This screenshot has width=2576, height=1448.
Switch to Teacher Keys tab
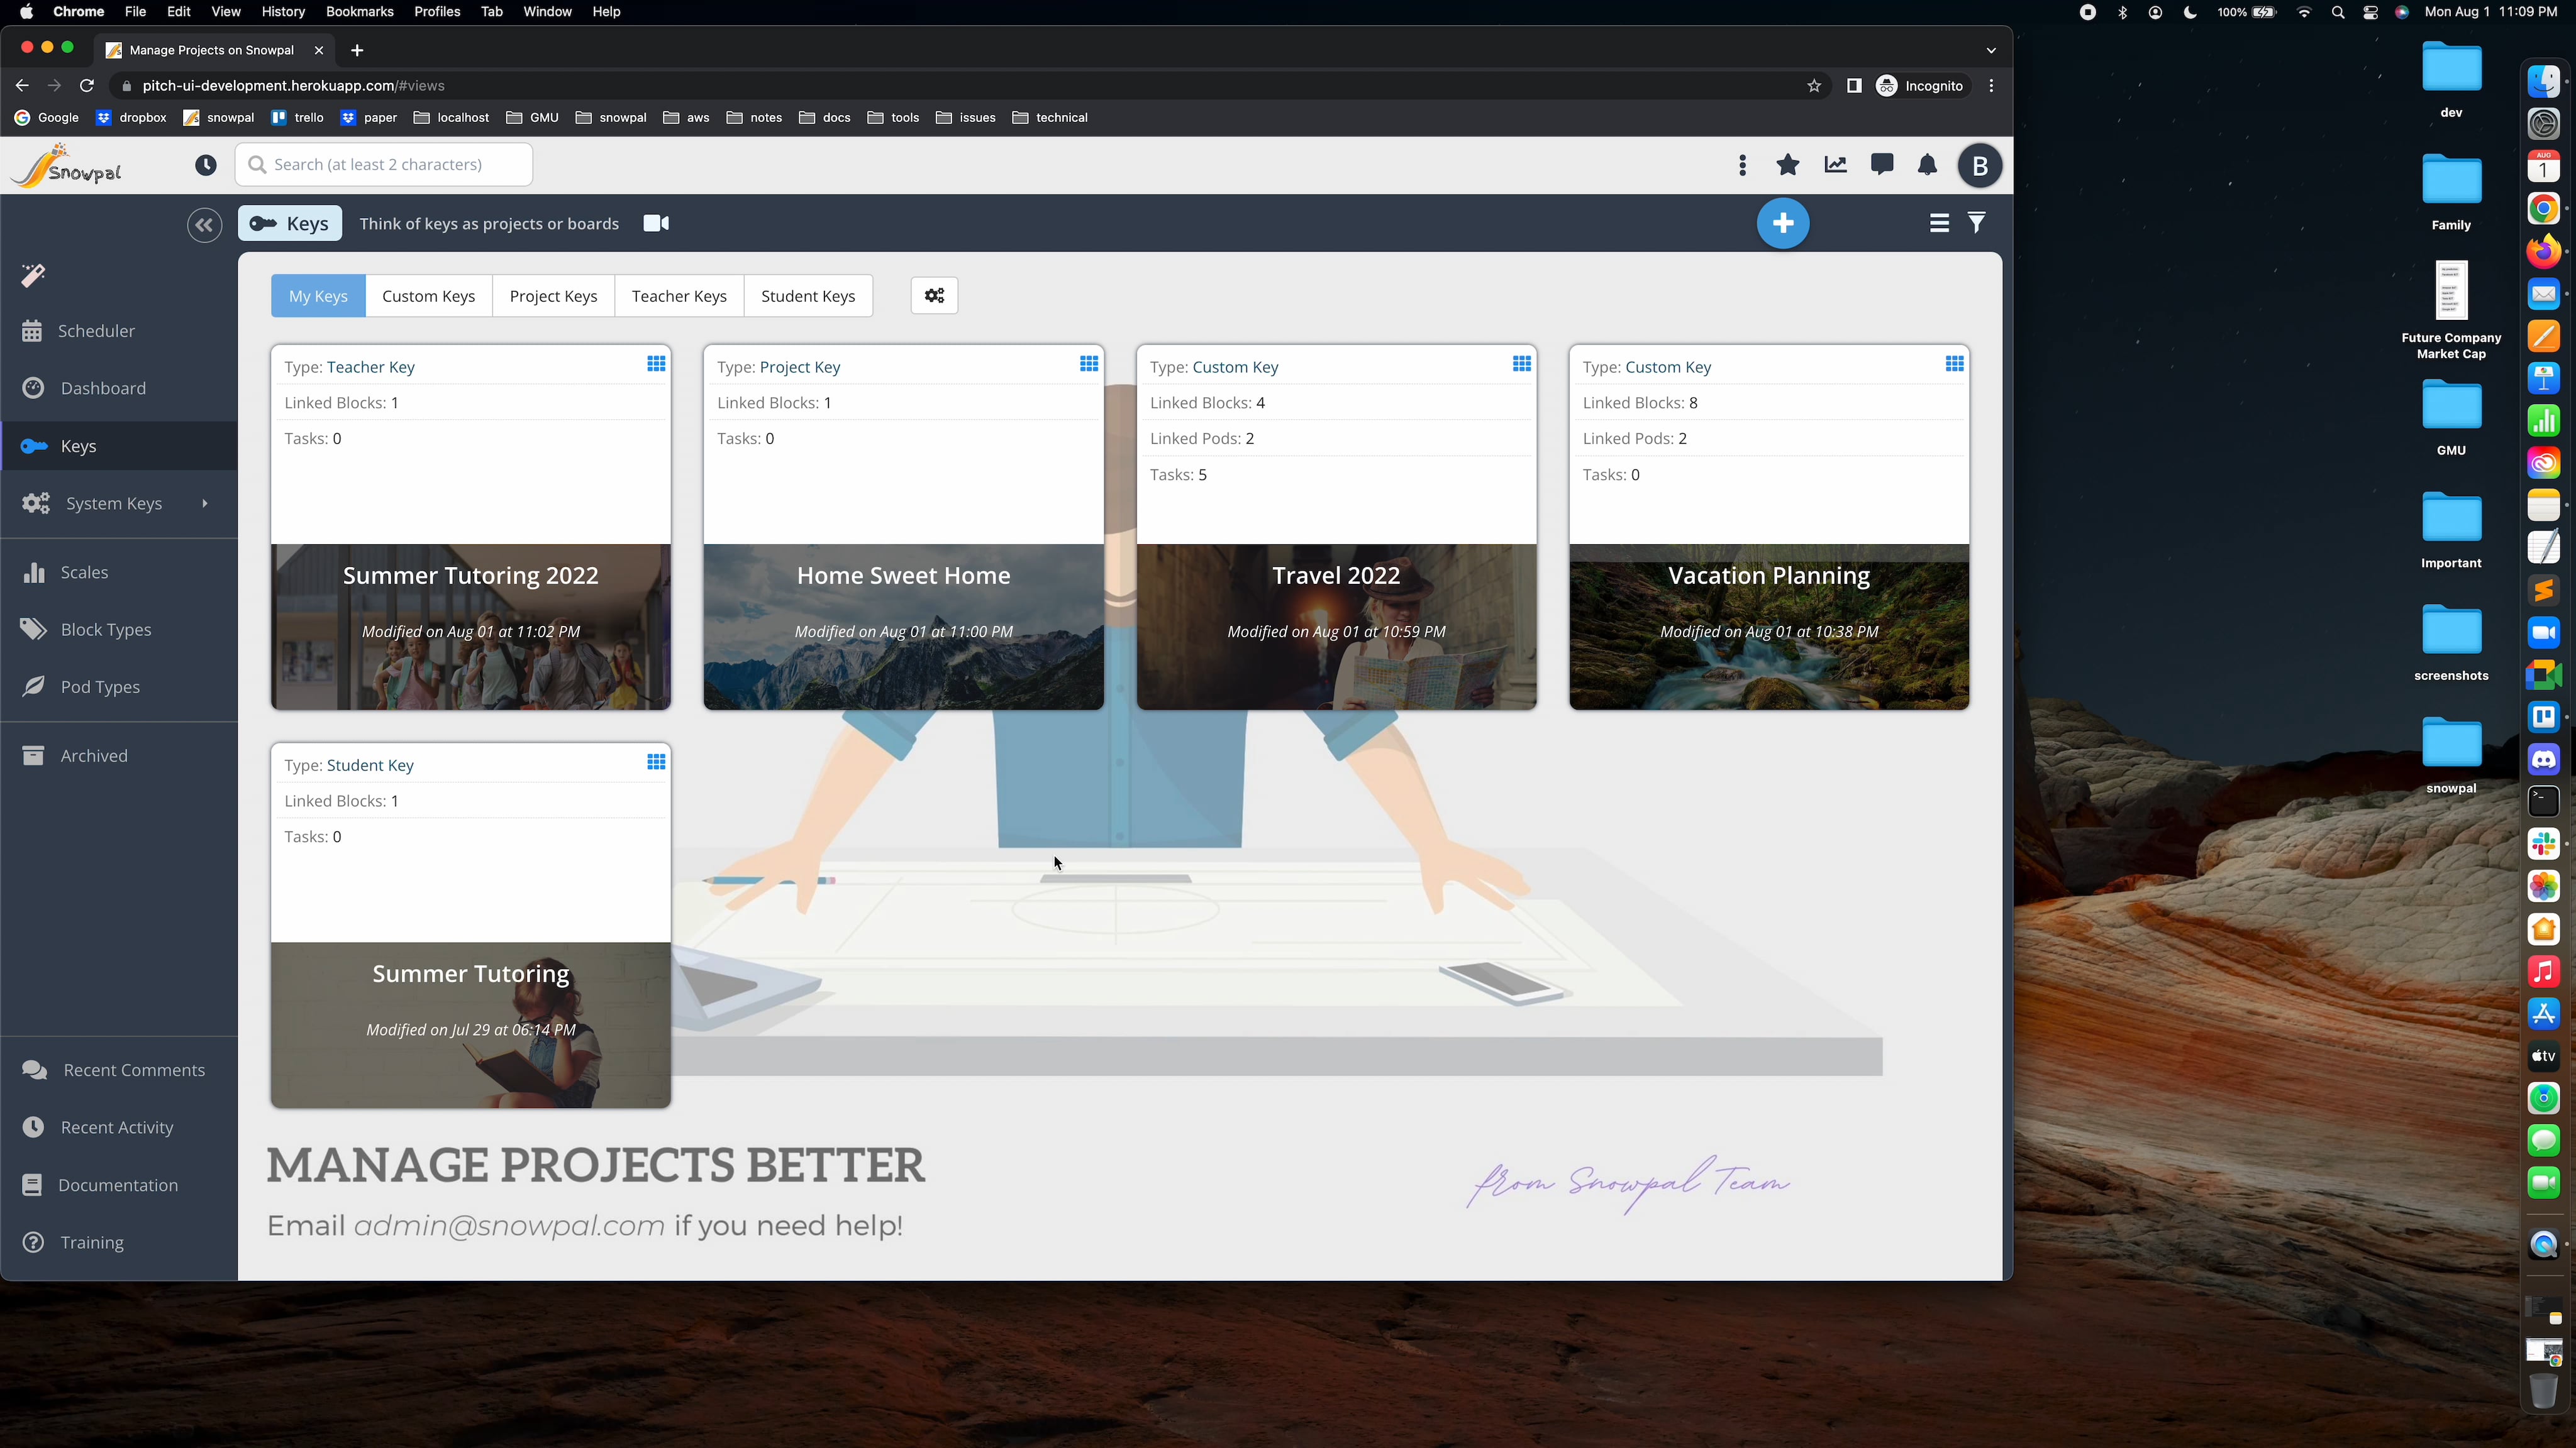coord(679,296)
